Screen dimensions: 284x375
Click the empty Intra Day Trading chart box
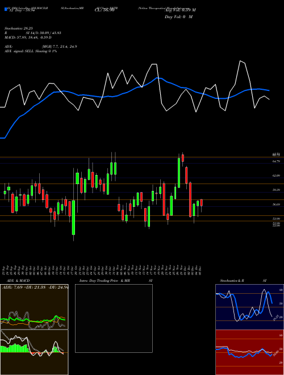coord(114,318)
